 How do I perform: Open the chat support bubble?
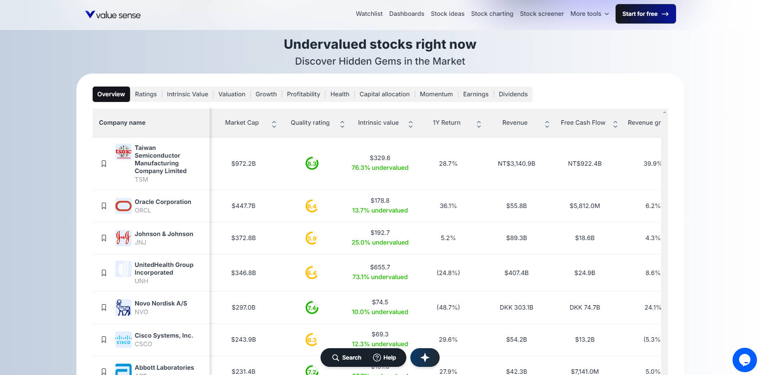744,360
